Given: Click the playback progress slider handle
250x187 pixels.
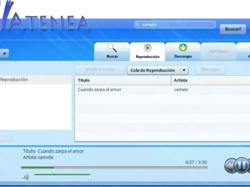Looking at the screenshot, I should [x=54, y=170].
